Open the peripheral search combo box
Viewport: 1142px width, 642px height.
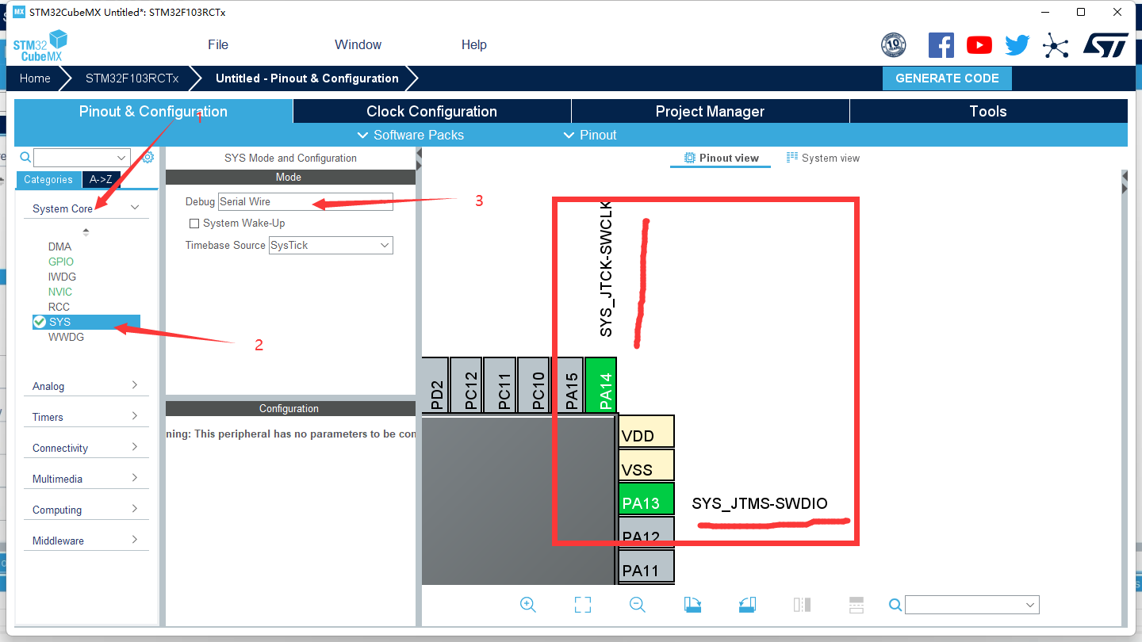coord(82,157)
